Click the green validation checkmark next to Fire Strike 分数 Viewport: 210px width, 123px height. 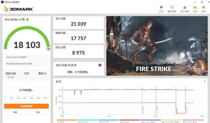coord(27,19)
